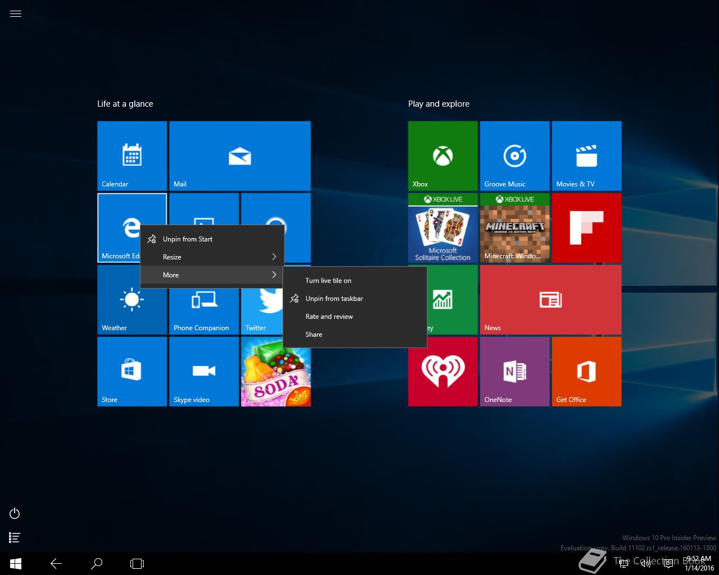Show the All apps list
The image size is (719, 575).
(x=15, y=538)
